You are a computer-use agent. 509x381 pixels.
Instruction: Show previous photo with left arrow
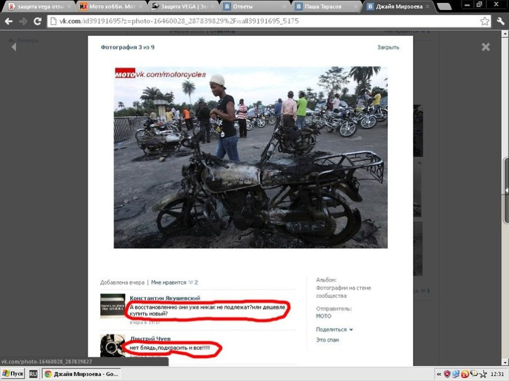pos(14,47)
